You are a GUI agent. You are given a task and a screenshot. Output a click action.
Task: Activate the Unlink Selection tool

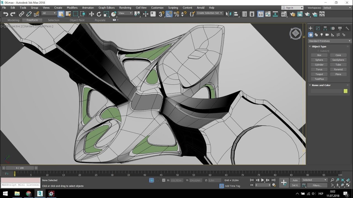pyautogui.click(x=29, y=14)
